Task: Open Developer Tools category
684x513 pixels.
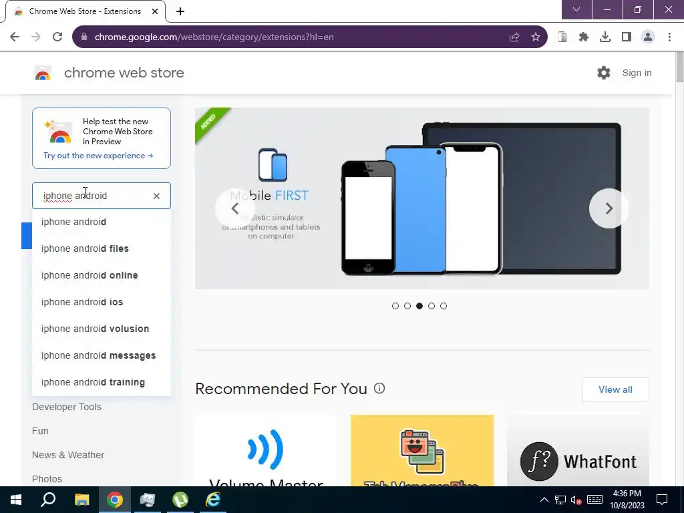Action: coord(67,407)
